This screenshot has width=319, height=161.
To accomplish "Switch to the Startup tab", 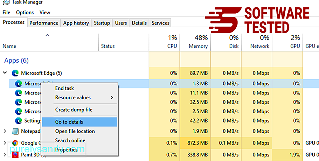I will 102,23.
